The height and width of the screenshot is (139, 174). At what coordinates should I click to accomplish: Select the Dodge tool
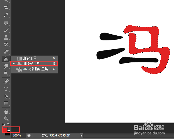pyautogui.click(x=6, y=74)
